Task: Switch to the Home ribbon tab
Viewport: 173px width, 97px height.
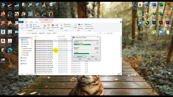Action: [x=26, y=22]
